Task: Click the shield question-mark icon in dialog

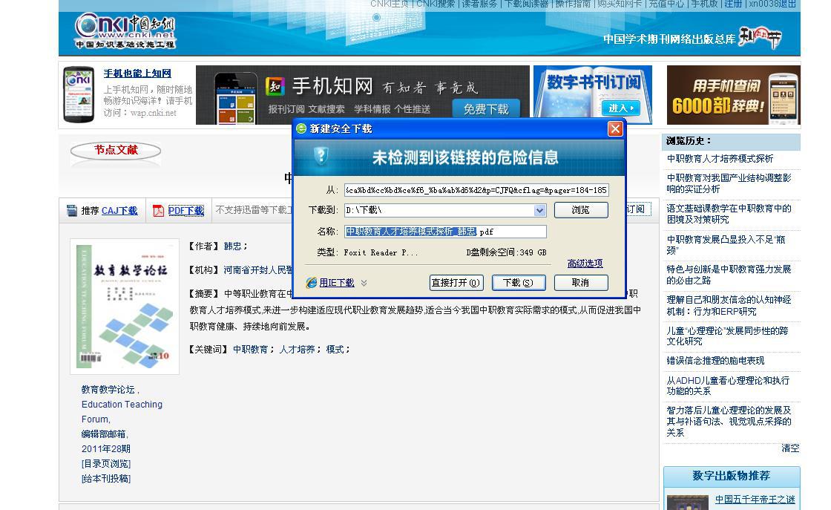Action: [x=321, y=156]
